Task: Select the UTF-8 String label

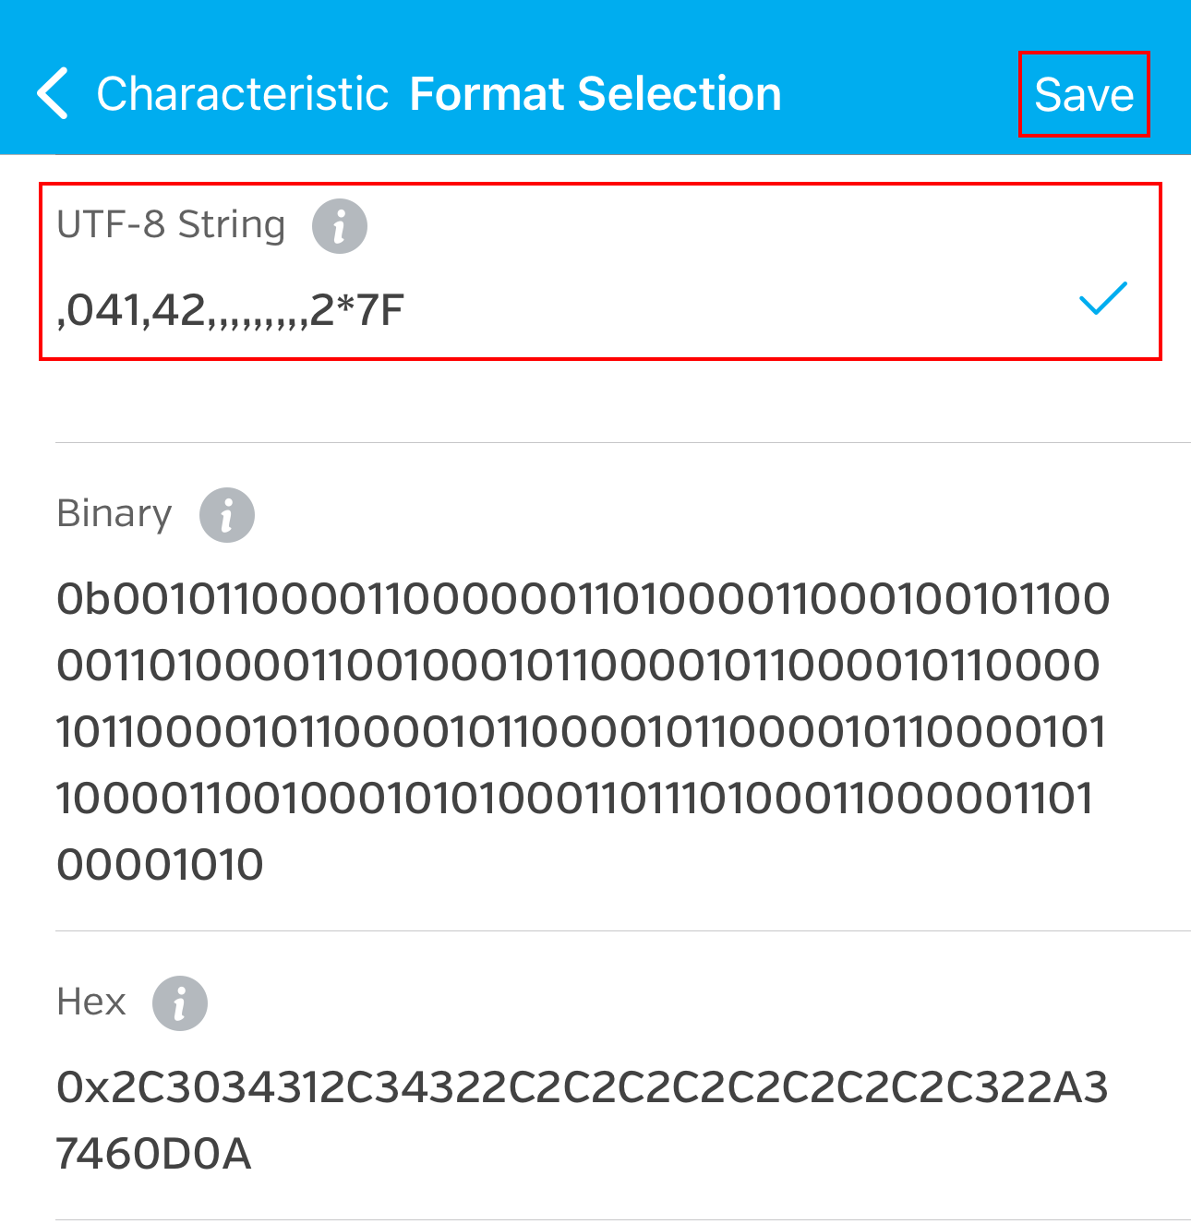Action: (171, 225)
